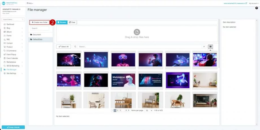Click the Design Website button
The image size is (260, 130).
(x=13, y=127)
